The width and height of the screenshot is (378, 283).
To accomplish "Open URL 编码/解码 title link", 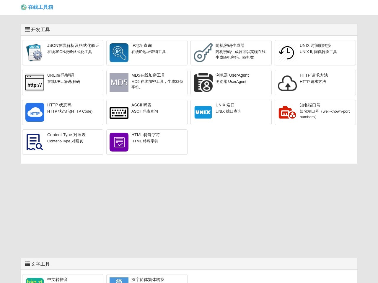I will [61, 75].
